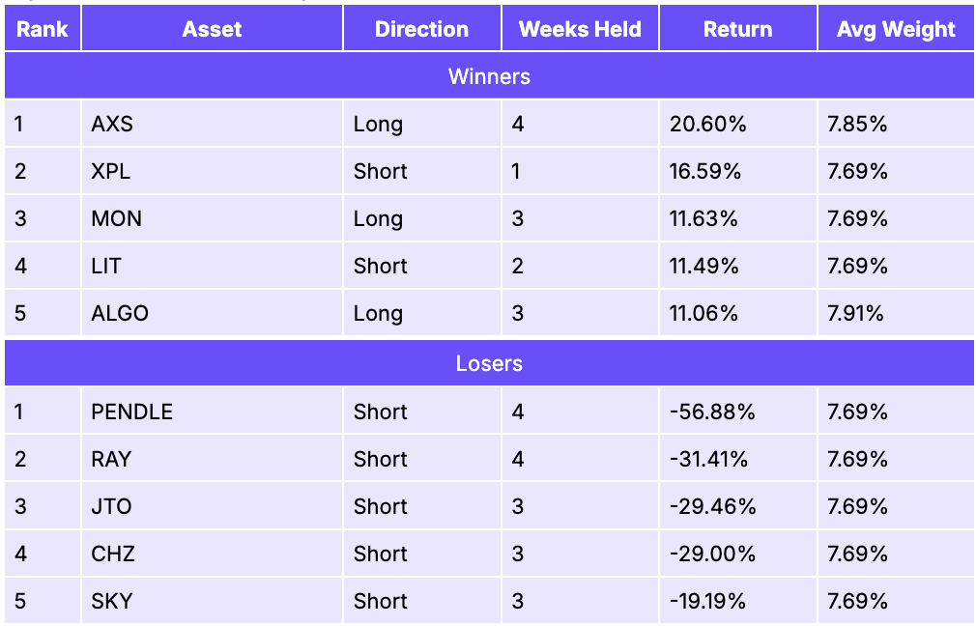Click the AXS asset cell
This screenshot has height=626, width=976.
coord(212,124)
